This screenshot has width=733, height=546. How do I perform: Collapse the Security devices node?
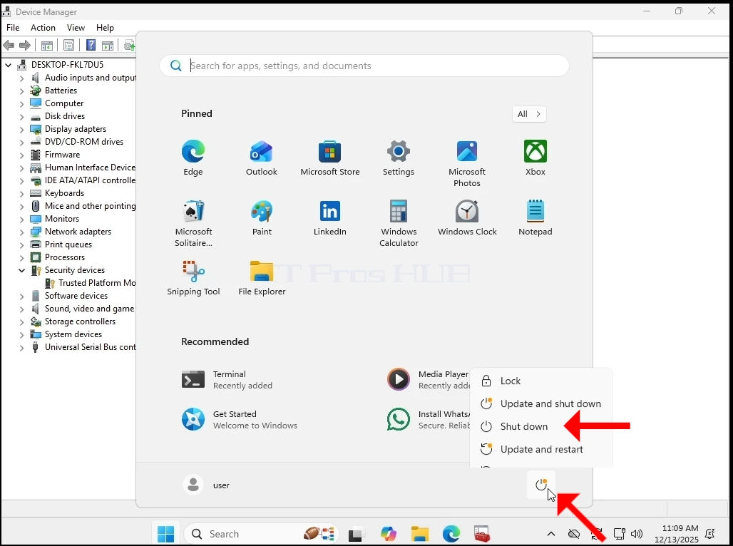tap(21, 270)
